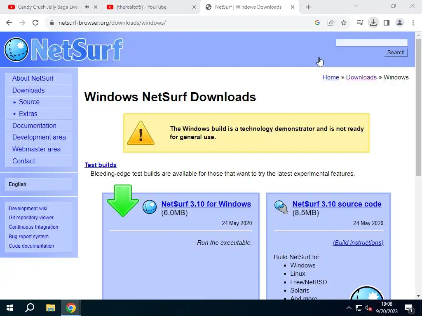Select English language entry
The width and height of the screenshot is (422, 316).
pyautogui.click(x=17, y=184)
